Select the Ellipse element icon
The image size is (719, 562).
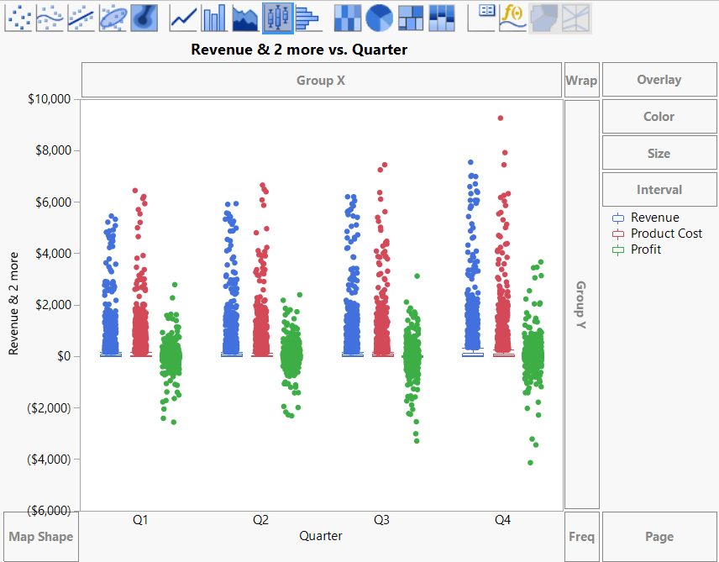click(112, 18)
